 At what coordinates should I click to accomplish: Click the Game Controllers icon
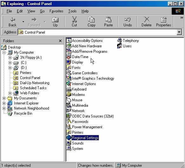point(69,73)
